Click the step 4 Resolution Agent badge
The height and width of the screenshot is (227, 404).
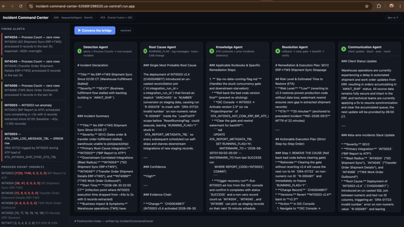pyautogui.click(x=278, y=51)
